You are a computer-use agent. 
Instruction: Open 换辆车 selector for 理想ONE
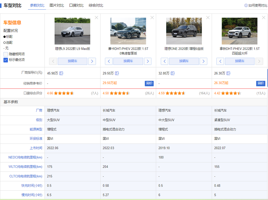(x=184, y=61)
